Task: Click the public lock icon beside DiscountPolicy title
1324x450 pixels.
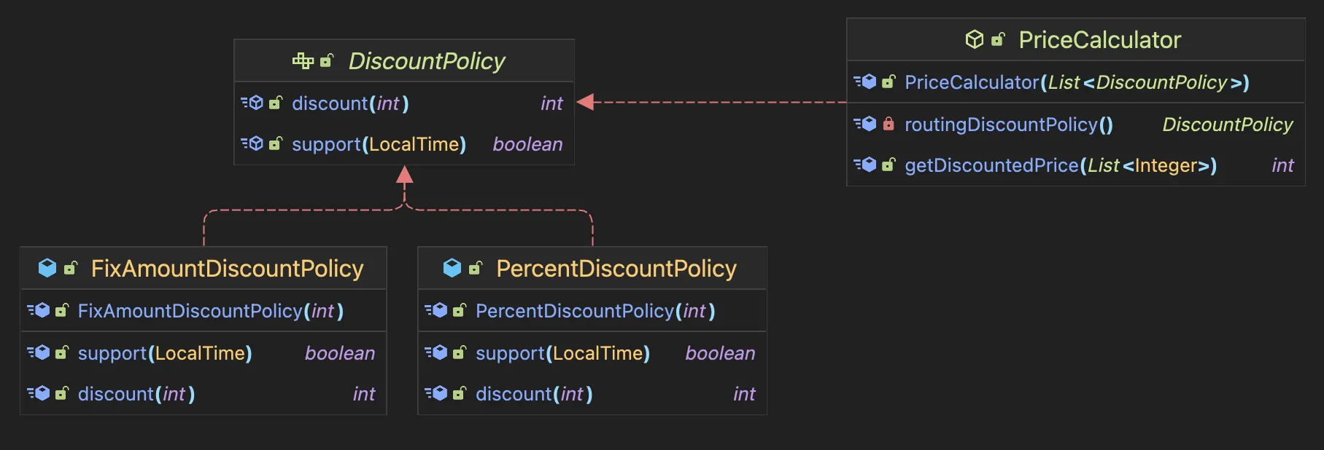Action: [327, 61]
